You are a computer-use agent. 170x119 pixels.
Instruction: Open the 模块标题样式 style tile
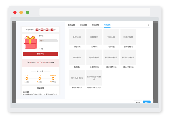tap(111, 57)
